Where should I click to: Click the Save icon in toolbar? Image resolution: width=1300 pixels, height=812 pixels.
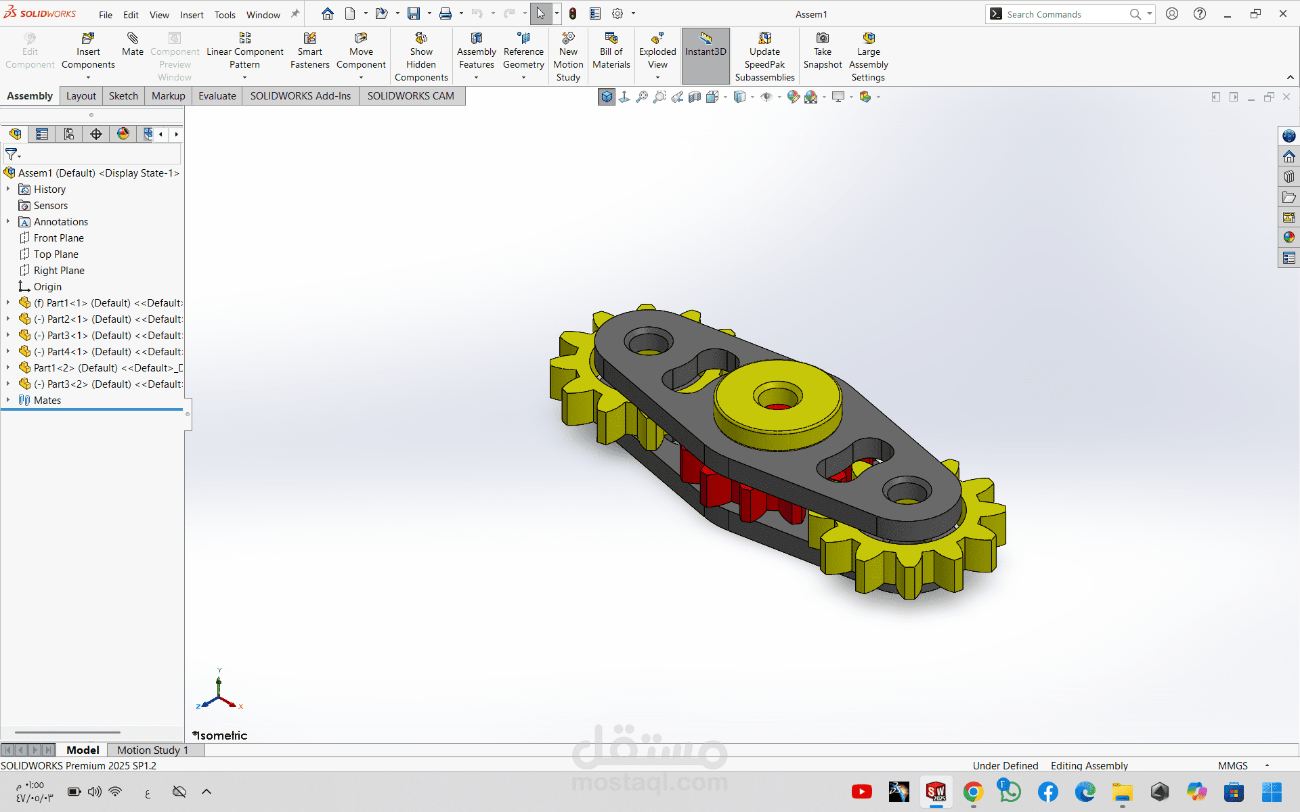pyautogui.click(x=413, y=14)
